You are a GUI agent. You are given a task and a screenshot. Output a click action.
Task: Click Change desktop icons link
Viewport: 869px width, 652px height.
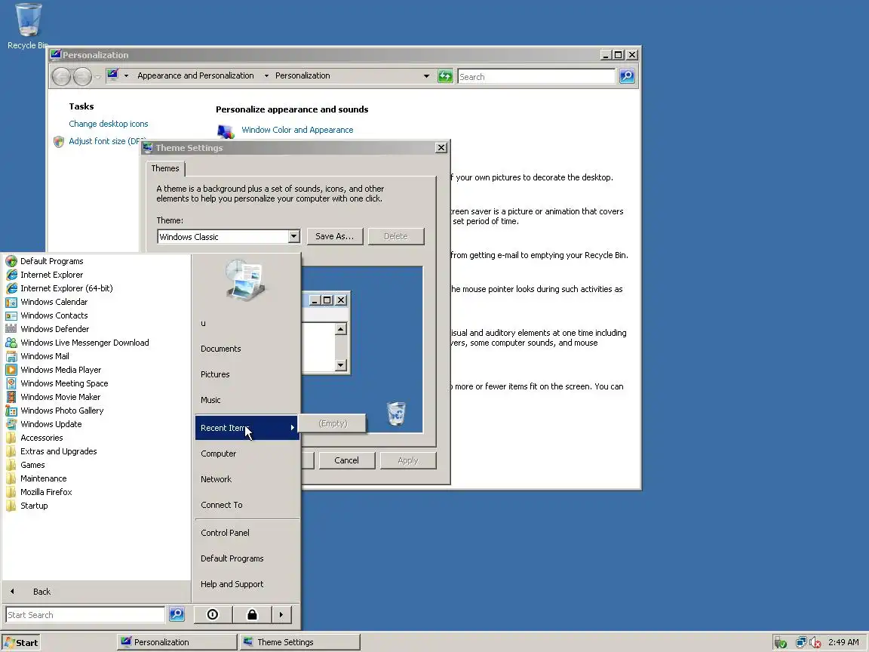point(109,124)
